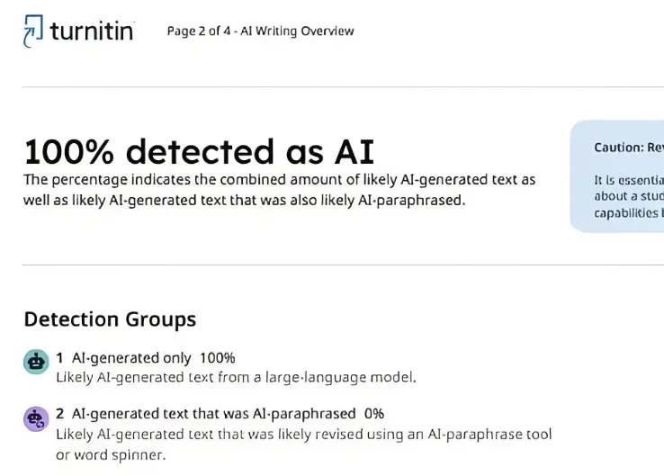Image resolution: width=664 pixels, height=476 pixels.
Task: Select the teal AI-generated robot icon
Action: tap(36, 362)
